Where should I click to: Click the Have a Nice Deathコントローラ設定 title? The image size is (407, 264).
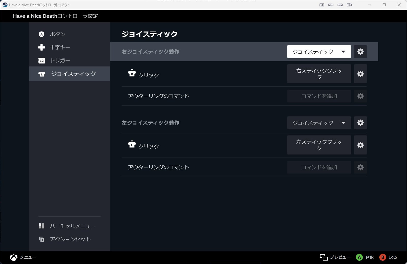[55, 16]
